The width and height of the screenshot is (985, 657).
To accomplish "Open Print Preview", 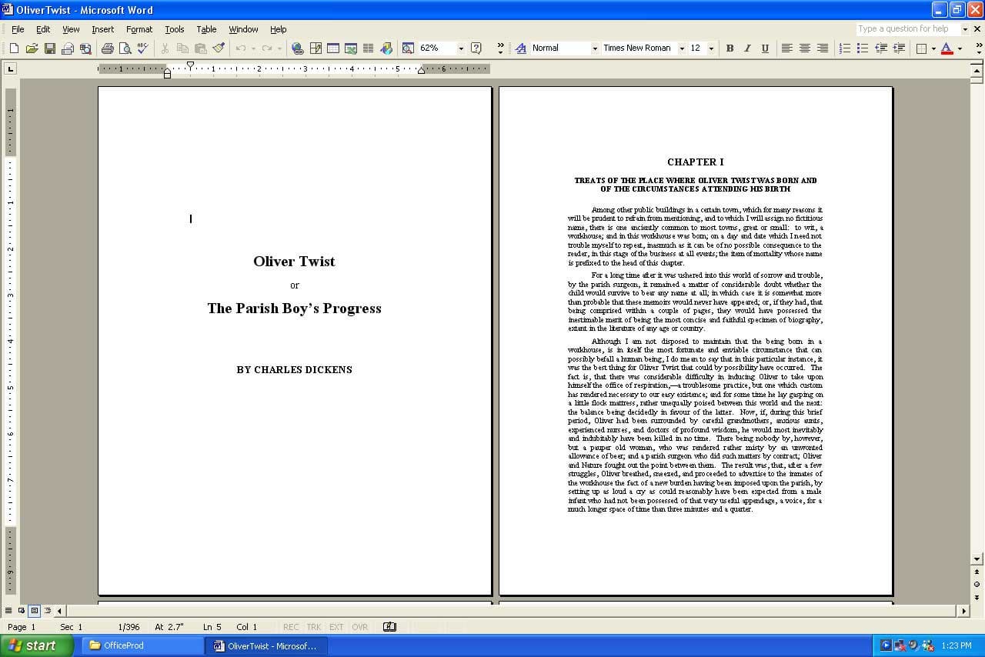I will pyautogui.click(x=125, y=48).
